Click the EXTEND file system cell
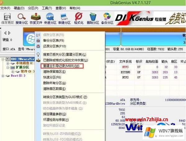 click(125, 72)
